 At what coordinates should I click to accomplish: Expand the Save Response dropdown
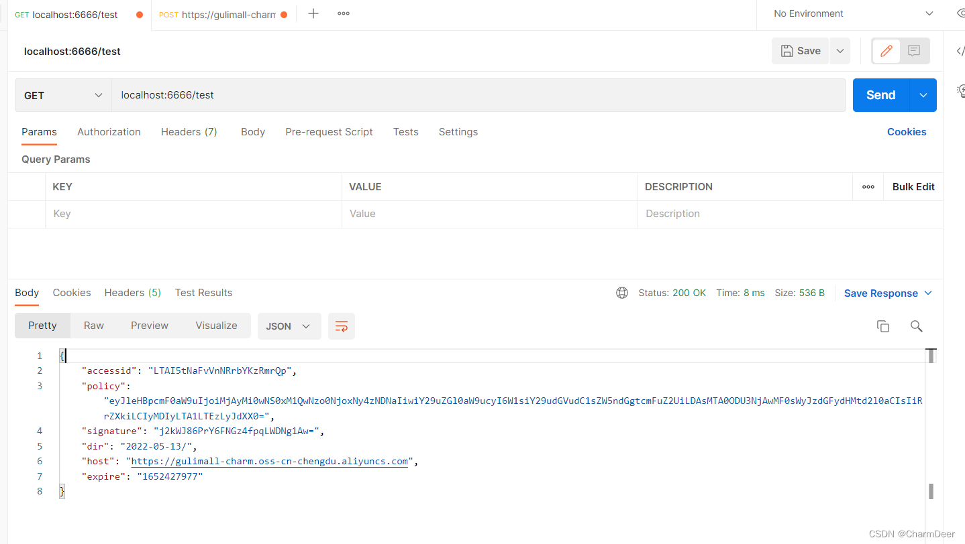[x=888, y=293]
